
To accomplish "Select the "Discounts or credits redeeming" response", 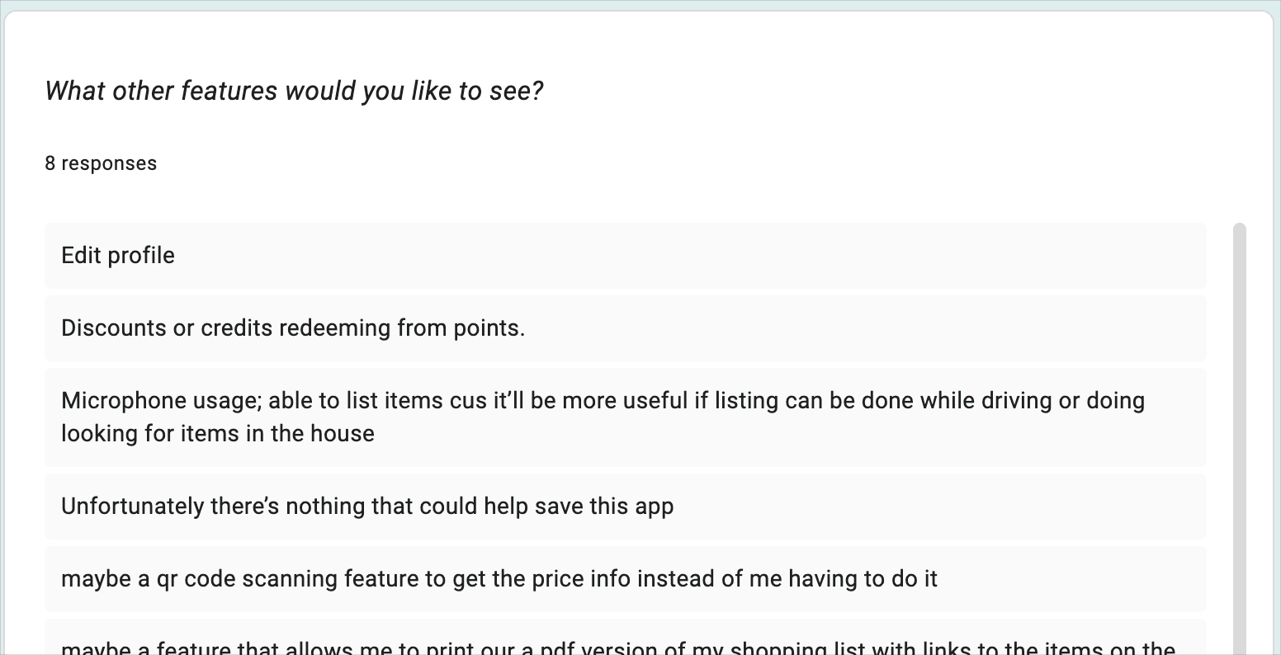I will (625, 328).
